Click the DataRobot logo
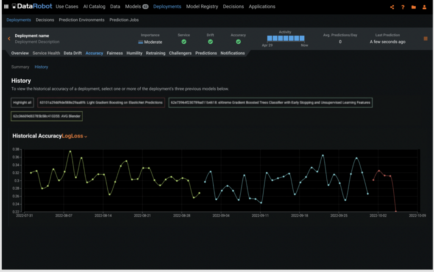 [x=32, y=6]
